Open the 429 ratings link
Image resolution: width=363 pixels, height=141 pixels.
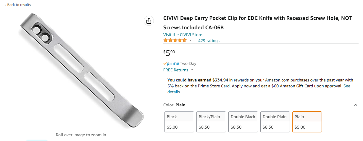(x=209, y=41)
